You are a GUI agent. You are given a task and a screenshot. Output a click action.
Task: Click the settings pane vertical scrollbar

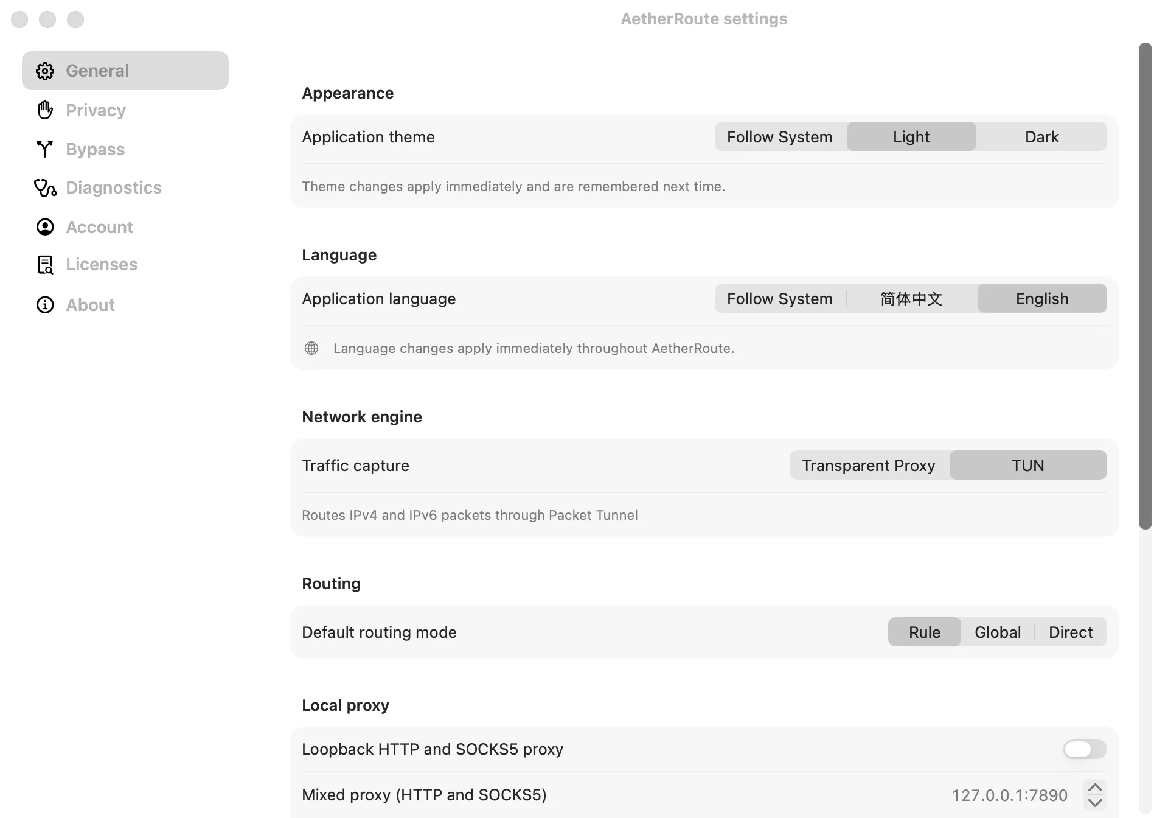1145,286
